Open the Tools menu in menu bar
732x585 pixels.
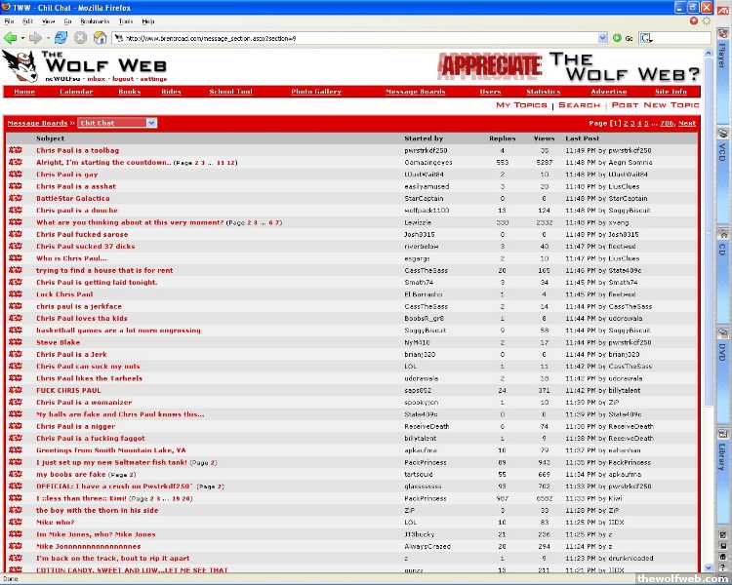pyautogui.click(x=126, y=20)
